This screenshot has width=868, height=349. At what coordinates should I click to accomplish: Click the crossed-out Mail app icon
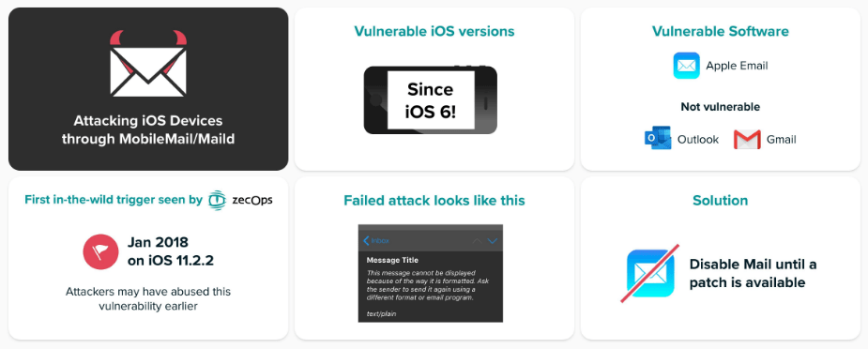pyautogui.click(x=651, y=273)
